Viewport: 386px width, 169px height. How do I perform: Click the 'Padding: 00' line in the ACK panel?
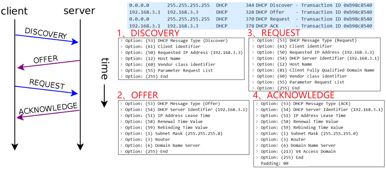[274, 163]
